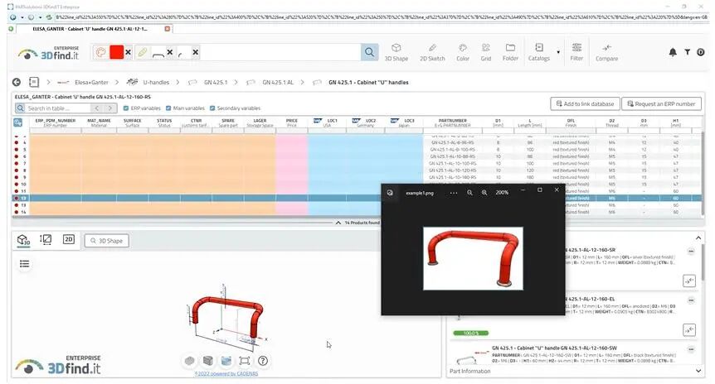Open the Filter tool
This screenshot has width=715, height=384.
576,52
